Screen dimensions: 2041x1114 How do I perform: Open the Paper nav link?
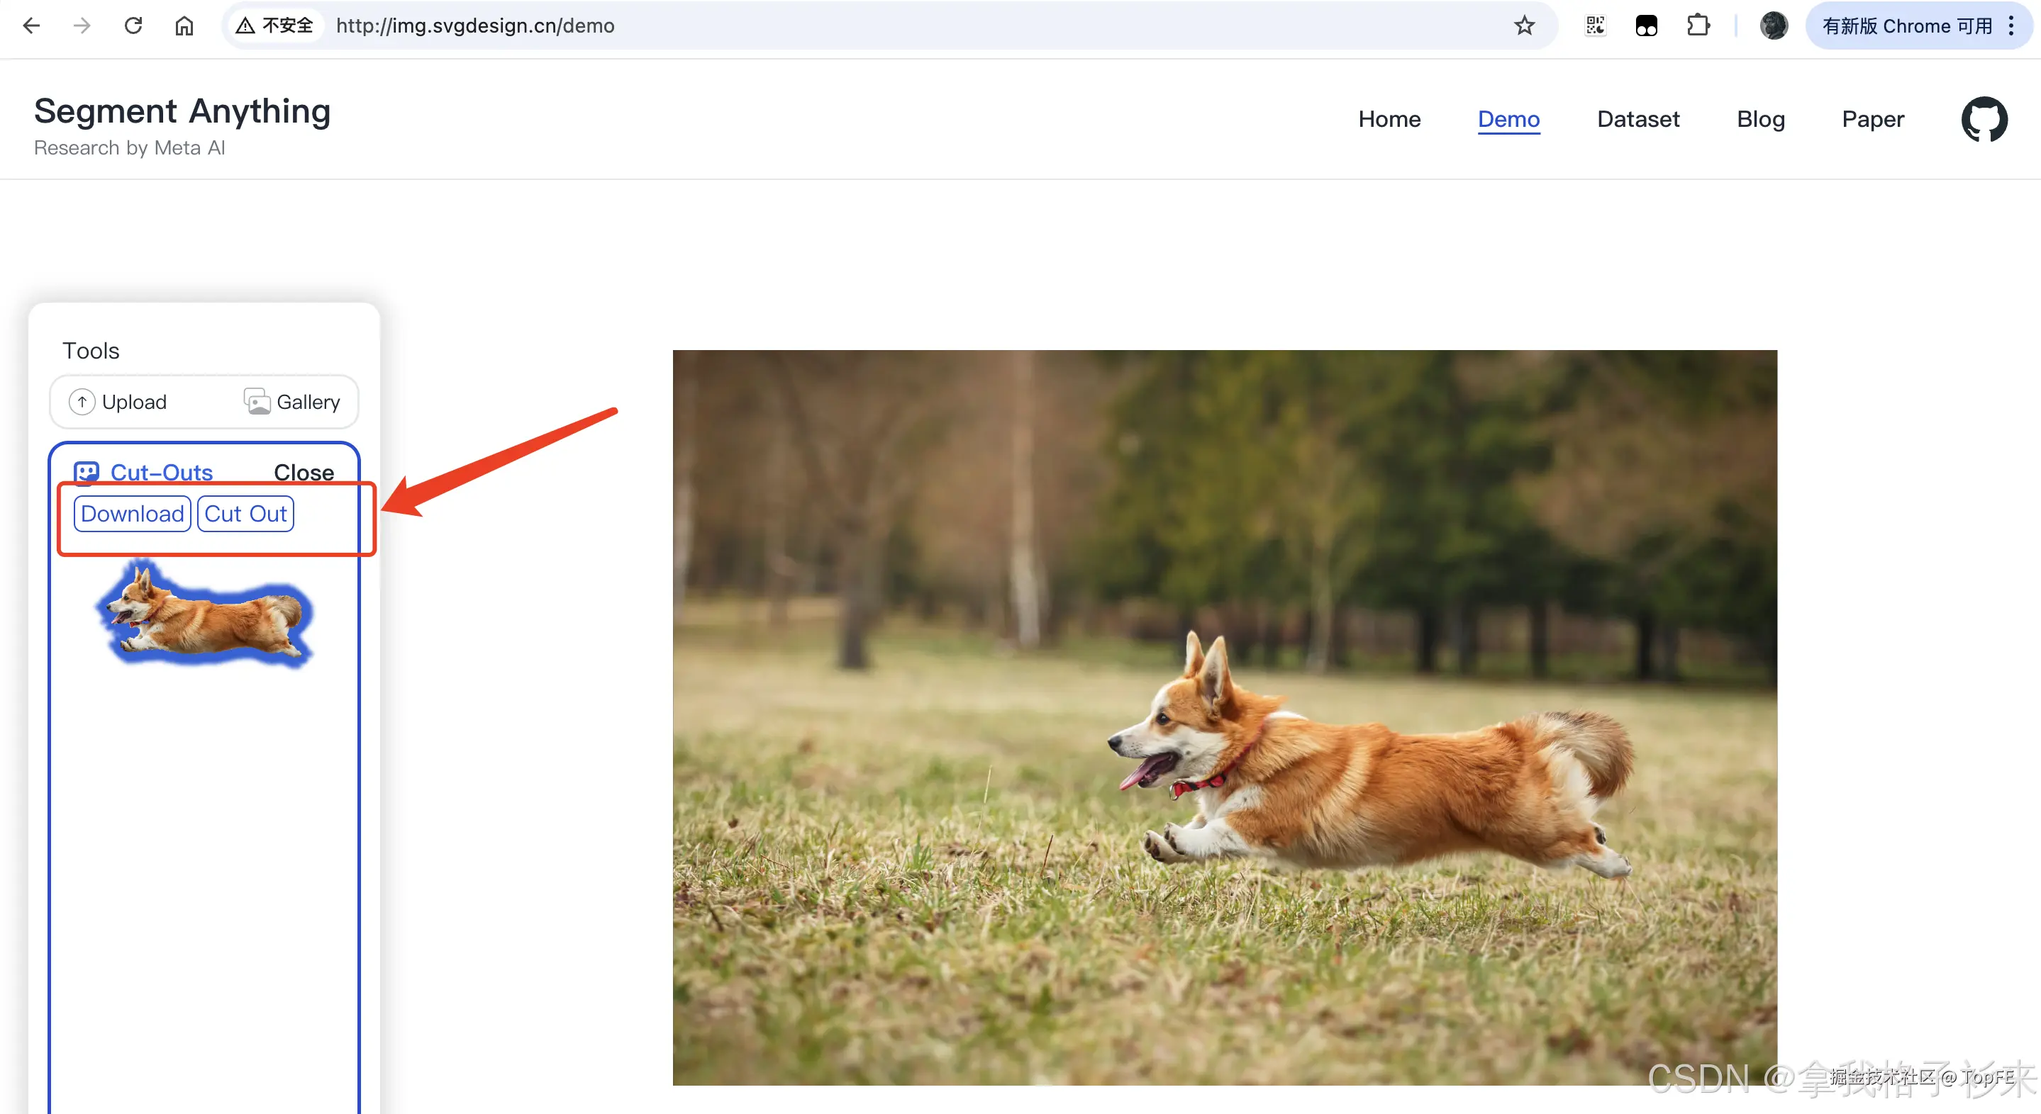(1872, 119)
